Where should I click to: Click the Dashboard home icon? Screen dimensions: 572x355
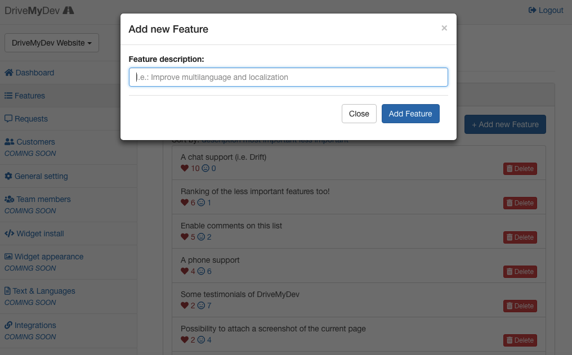(x=9, y=73)
